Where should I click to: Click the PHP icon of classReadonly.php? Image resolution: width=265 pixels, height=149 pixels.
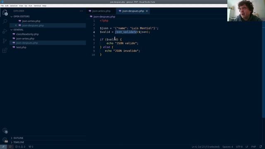14,34
